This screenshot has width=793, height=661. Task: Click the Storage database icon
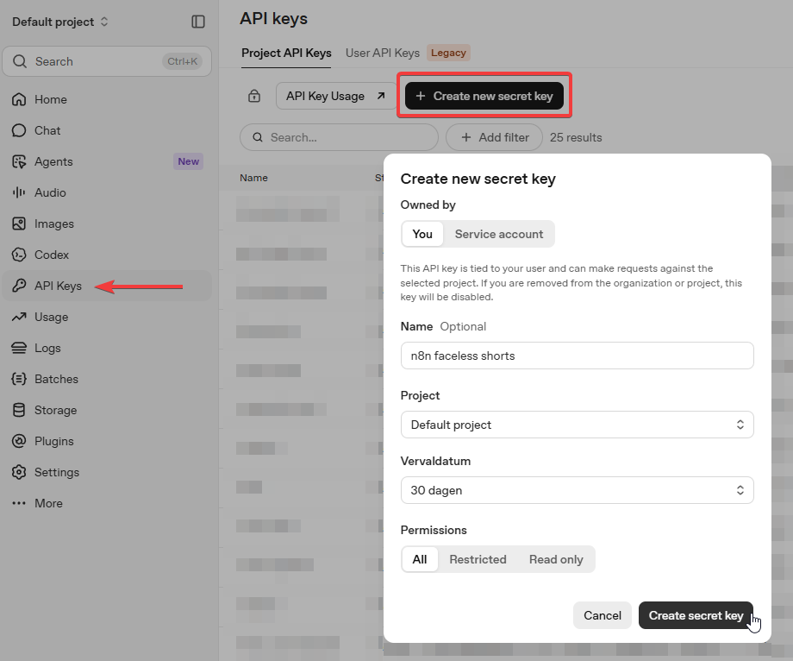(x=19, y=410)
